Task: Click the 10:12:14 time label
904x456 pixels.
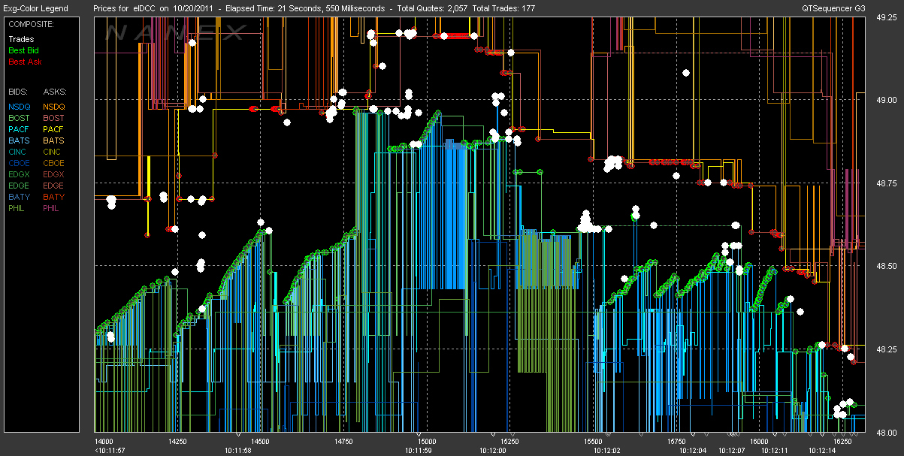Action: click(822, 451)
